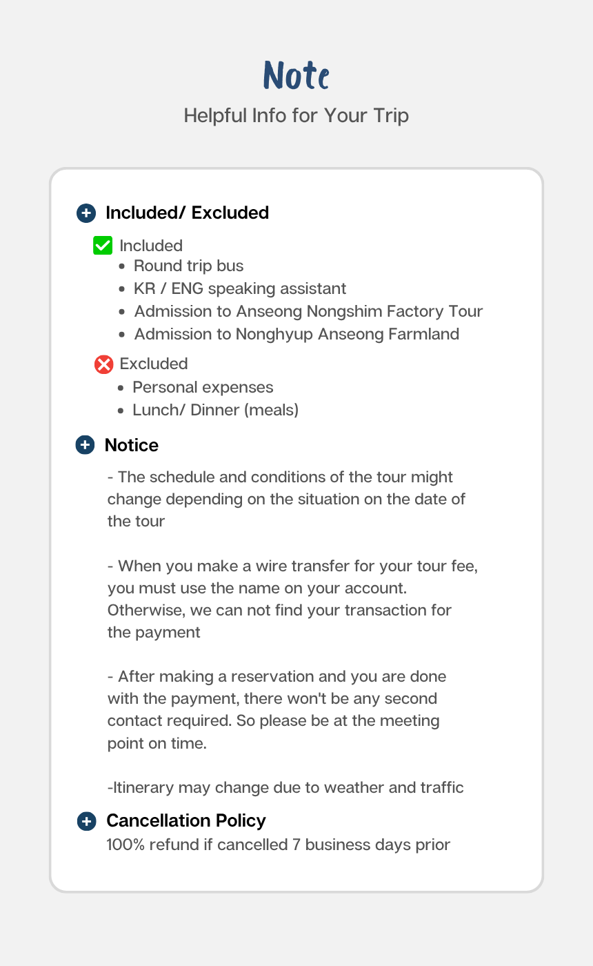Viewport: 593px width, 966px height.
Task: Click Admission to Nonghyup Anseong Farmland
Action: tap(296, 334)
